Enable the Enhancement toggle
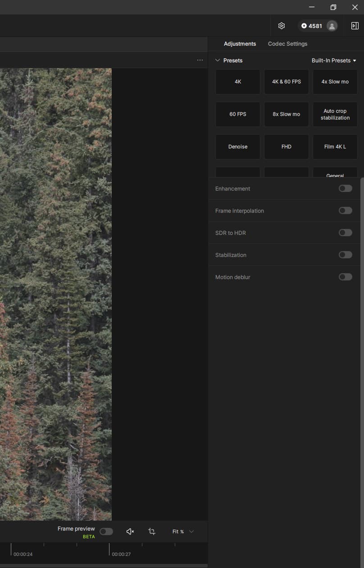 point(345,188)
